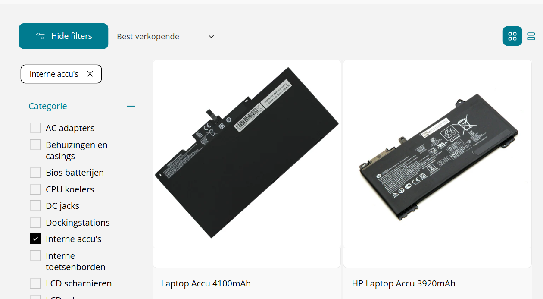Click the Laptop Accu 4100mAh title link
543x299 pixels.
point(206,283)
